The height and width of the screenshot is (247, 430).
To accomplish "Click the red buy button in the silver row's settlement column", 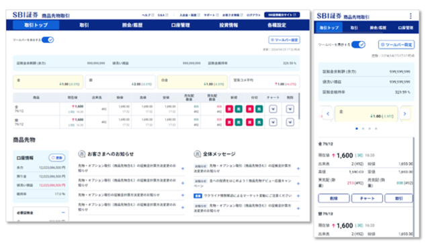I will pos(249,122).
